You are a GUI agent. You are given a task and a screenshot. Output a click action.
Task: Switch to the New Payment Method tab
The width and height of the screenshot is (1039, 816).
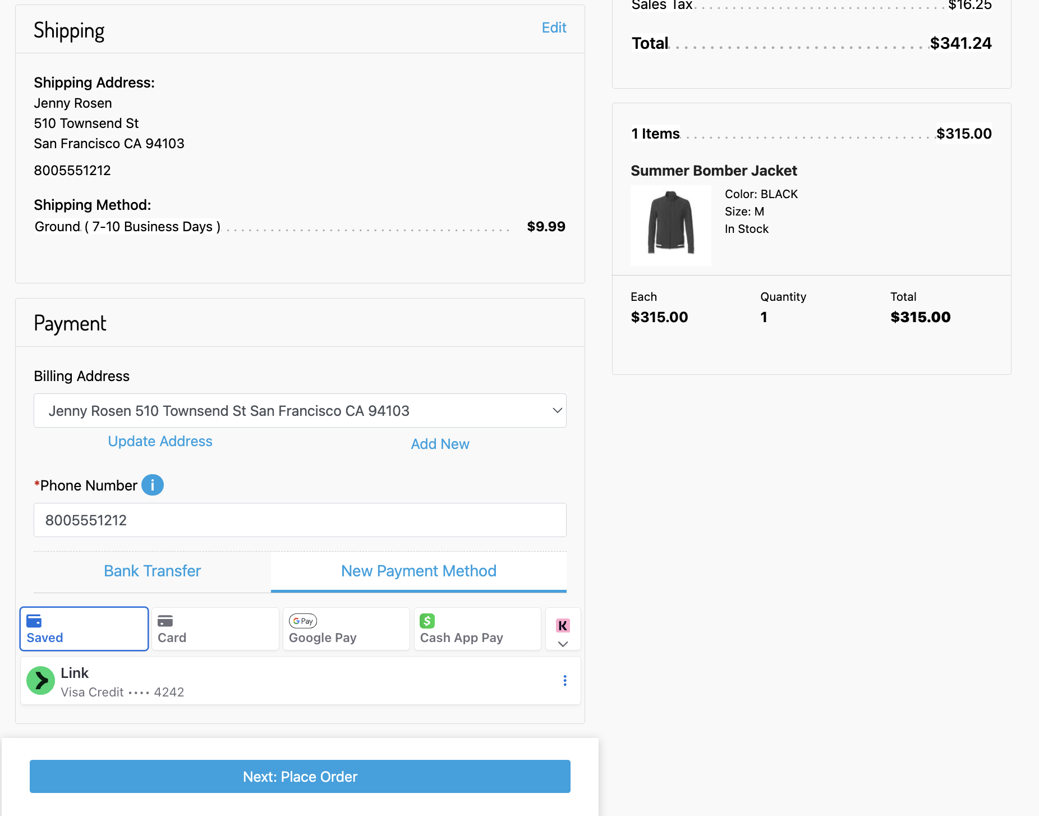coord(419,571)
